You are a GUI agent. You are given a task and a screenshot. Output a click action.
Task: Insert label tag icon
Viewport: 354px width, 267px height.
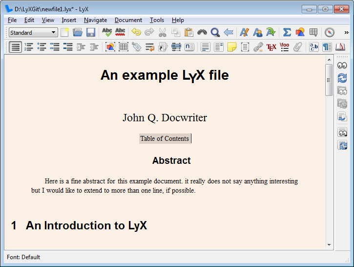click(x=137, y=47)
